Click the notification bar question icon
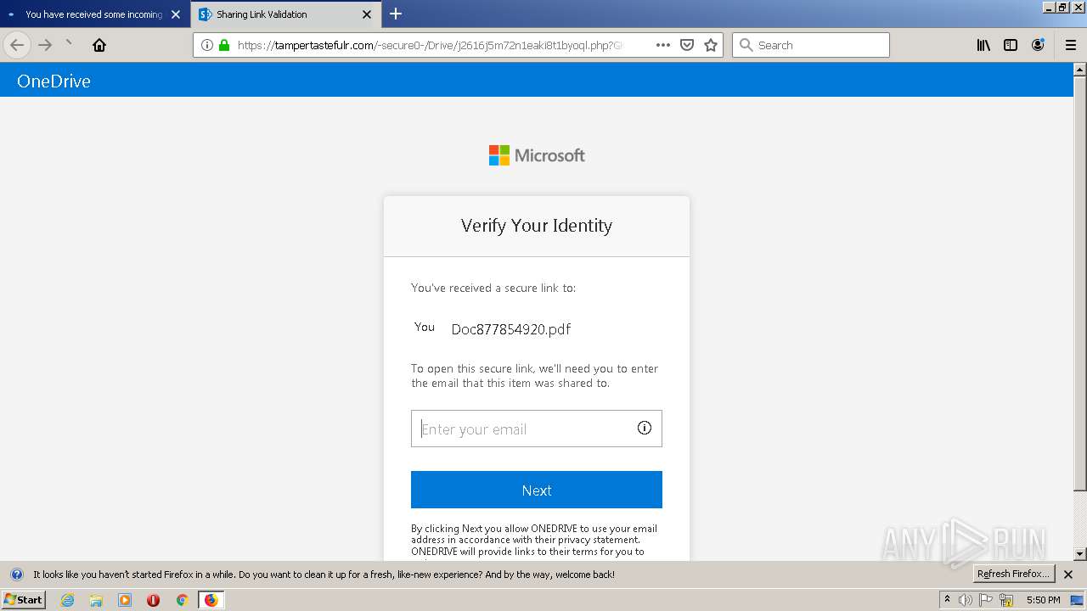 click(16, 575)
